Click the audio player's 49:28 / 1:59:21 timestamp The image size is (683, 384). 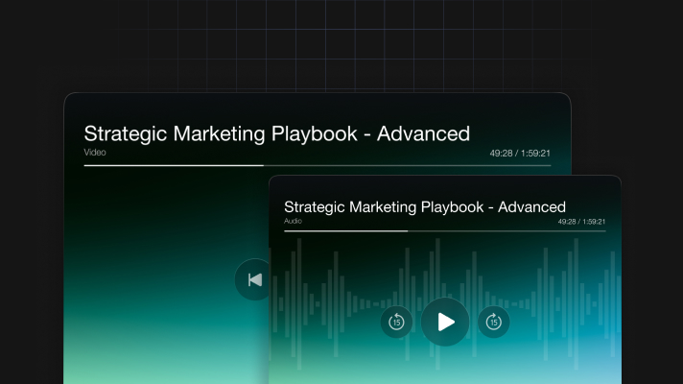581,222
